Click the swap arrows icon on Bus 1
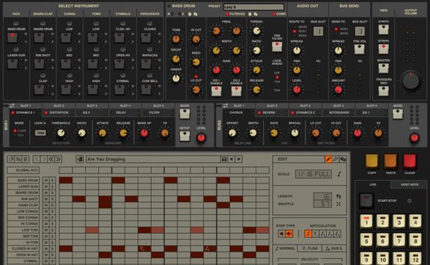Image resolution: width=430 pixels, height=265 pixels. tap(12, 106)
